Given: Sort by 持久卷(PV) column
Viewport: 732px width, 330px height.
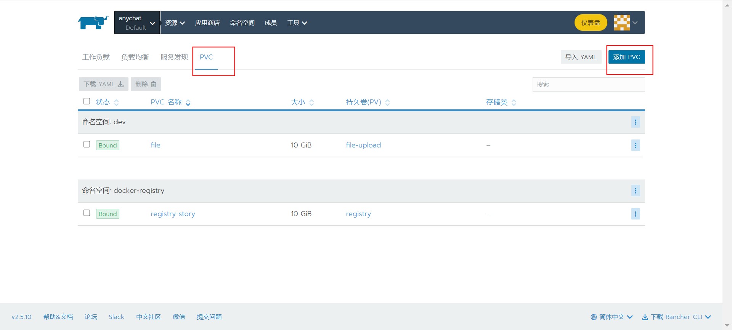Looking at the screenshot, I should click(368, 102).
